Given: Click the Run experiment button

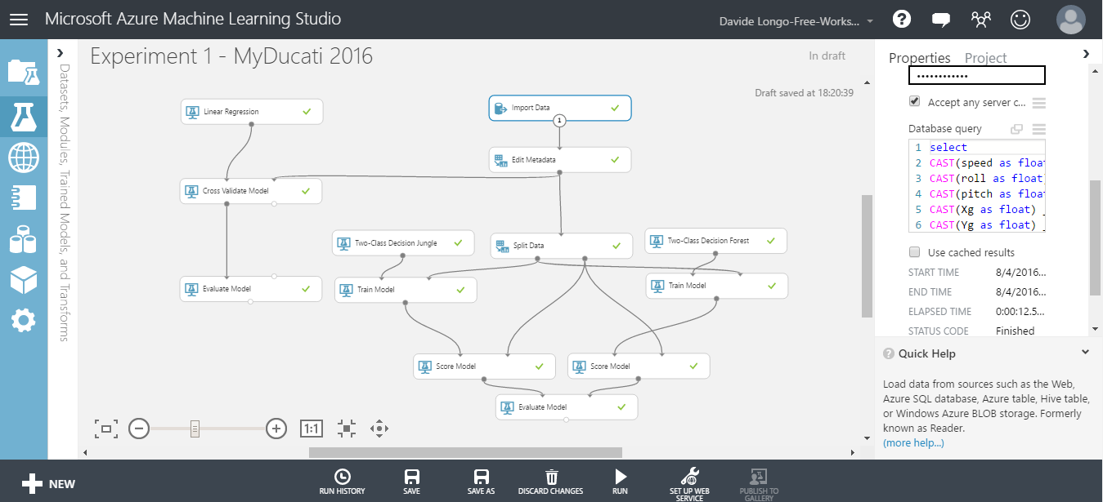Looking at the screenshot, I should [x=620, y=481].
